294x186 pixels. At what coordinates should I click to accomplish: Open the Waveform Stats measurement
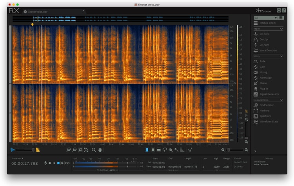coord(269,122)
